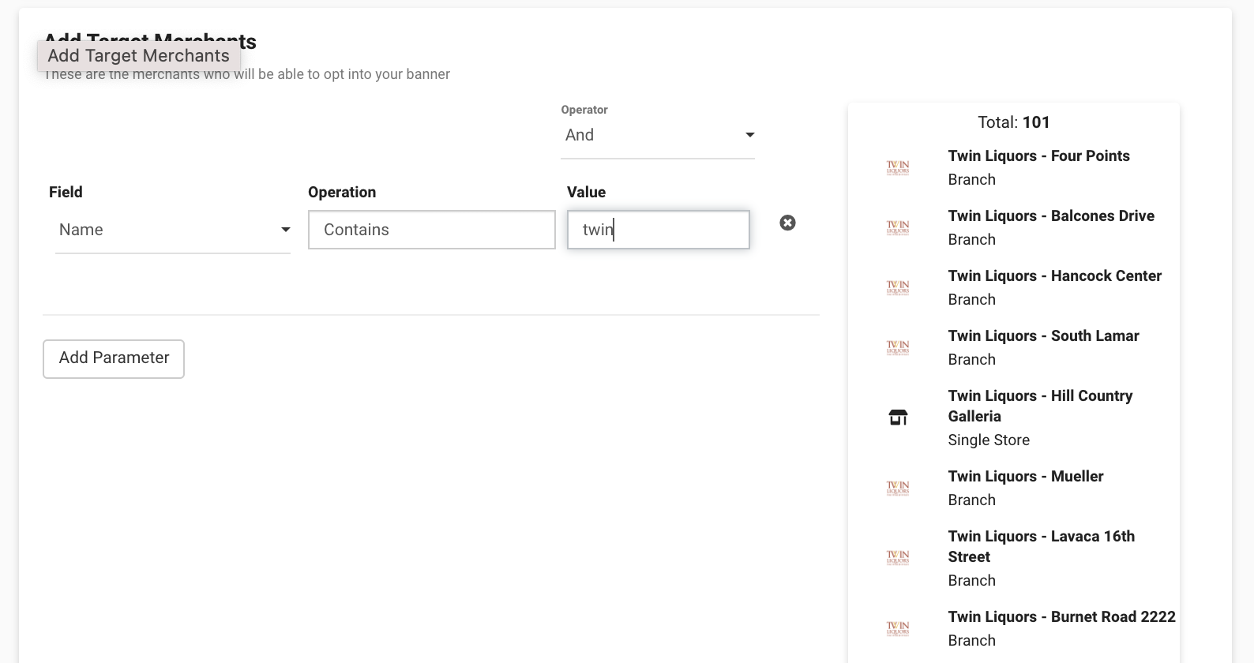Remove the Name parameter row
Screen dimensions: 1254x663
point(787,223)
